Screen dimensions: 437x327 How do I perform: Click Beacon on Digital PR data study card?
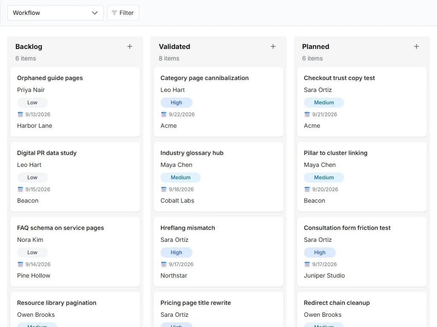28,201
